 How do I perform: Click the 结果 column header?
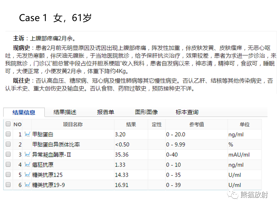[131, 124]
